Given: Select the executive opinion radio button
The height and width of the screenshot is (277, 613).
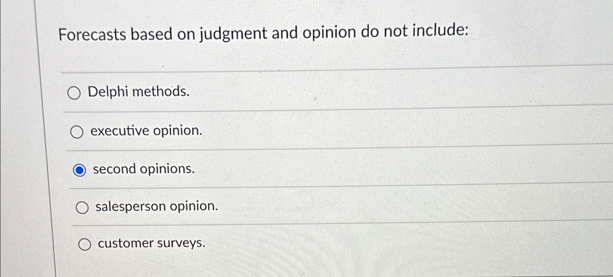Looking at the screenshot, I should 77,131.
